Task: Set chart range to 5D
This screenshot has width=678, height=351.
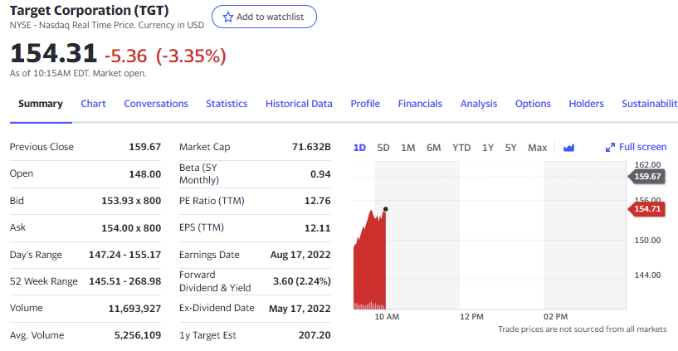Action: [383, 148]
